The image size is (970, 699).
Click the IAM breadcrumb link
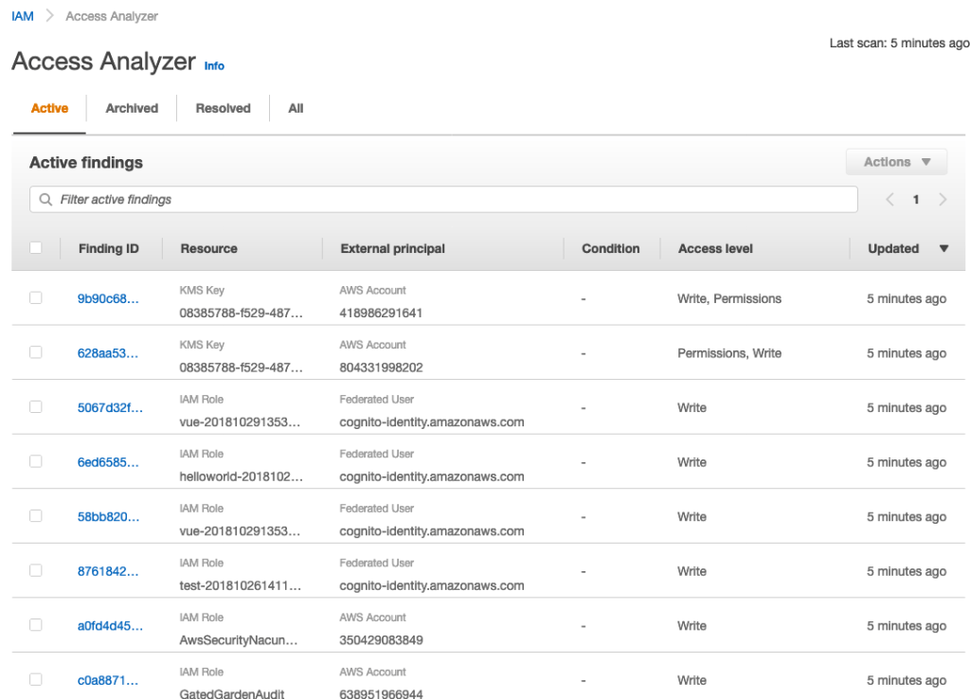click(23, 16)
